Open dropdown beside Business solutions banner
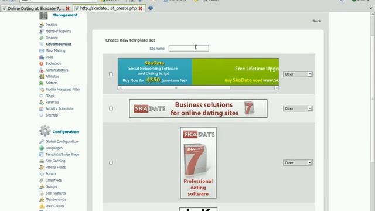The image size is (375, 211). point(298,108)
